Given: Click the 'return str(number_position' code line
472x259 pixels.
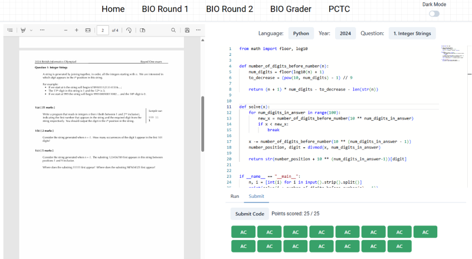Looking at the screenshot, I should [327, 159].
